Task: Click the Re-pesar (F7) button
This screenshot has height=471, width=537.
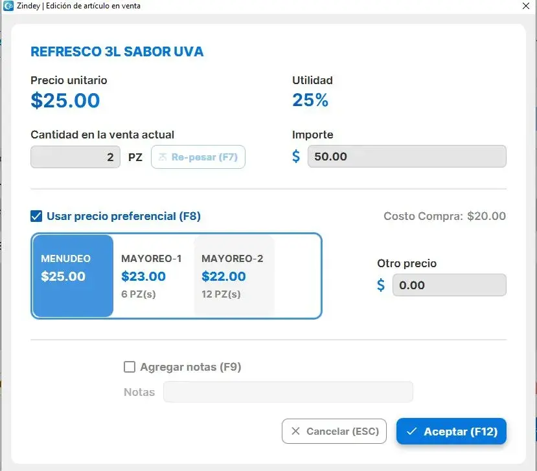Action: 198,157
